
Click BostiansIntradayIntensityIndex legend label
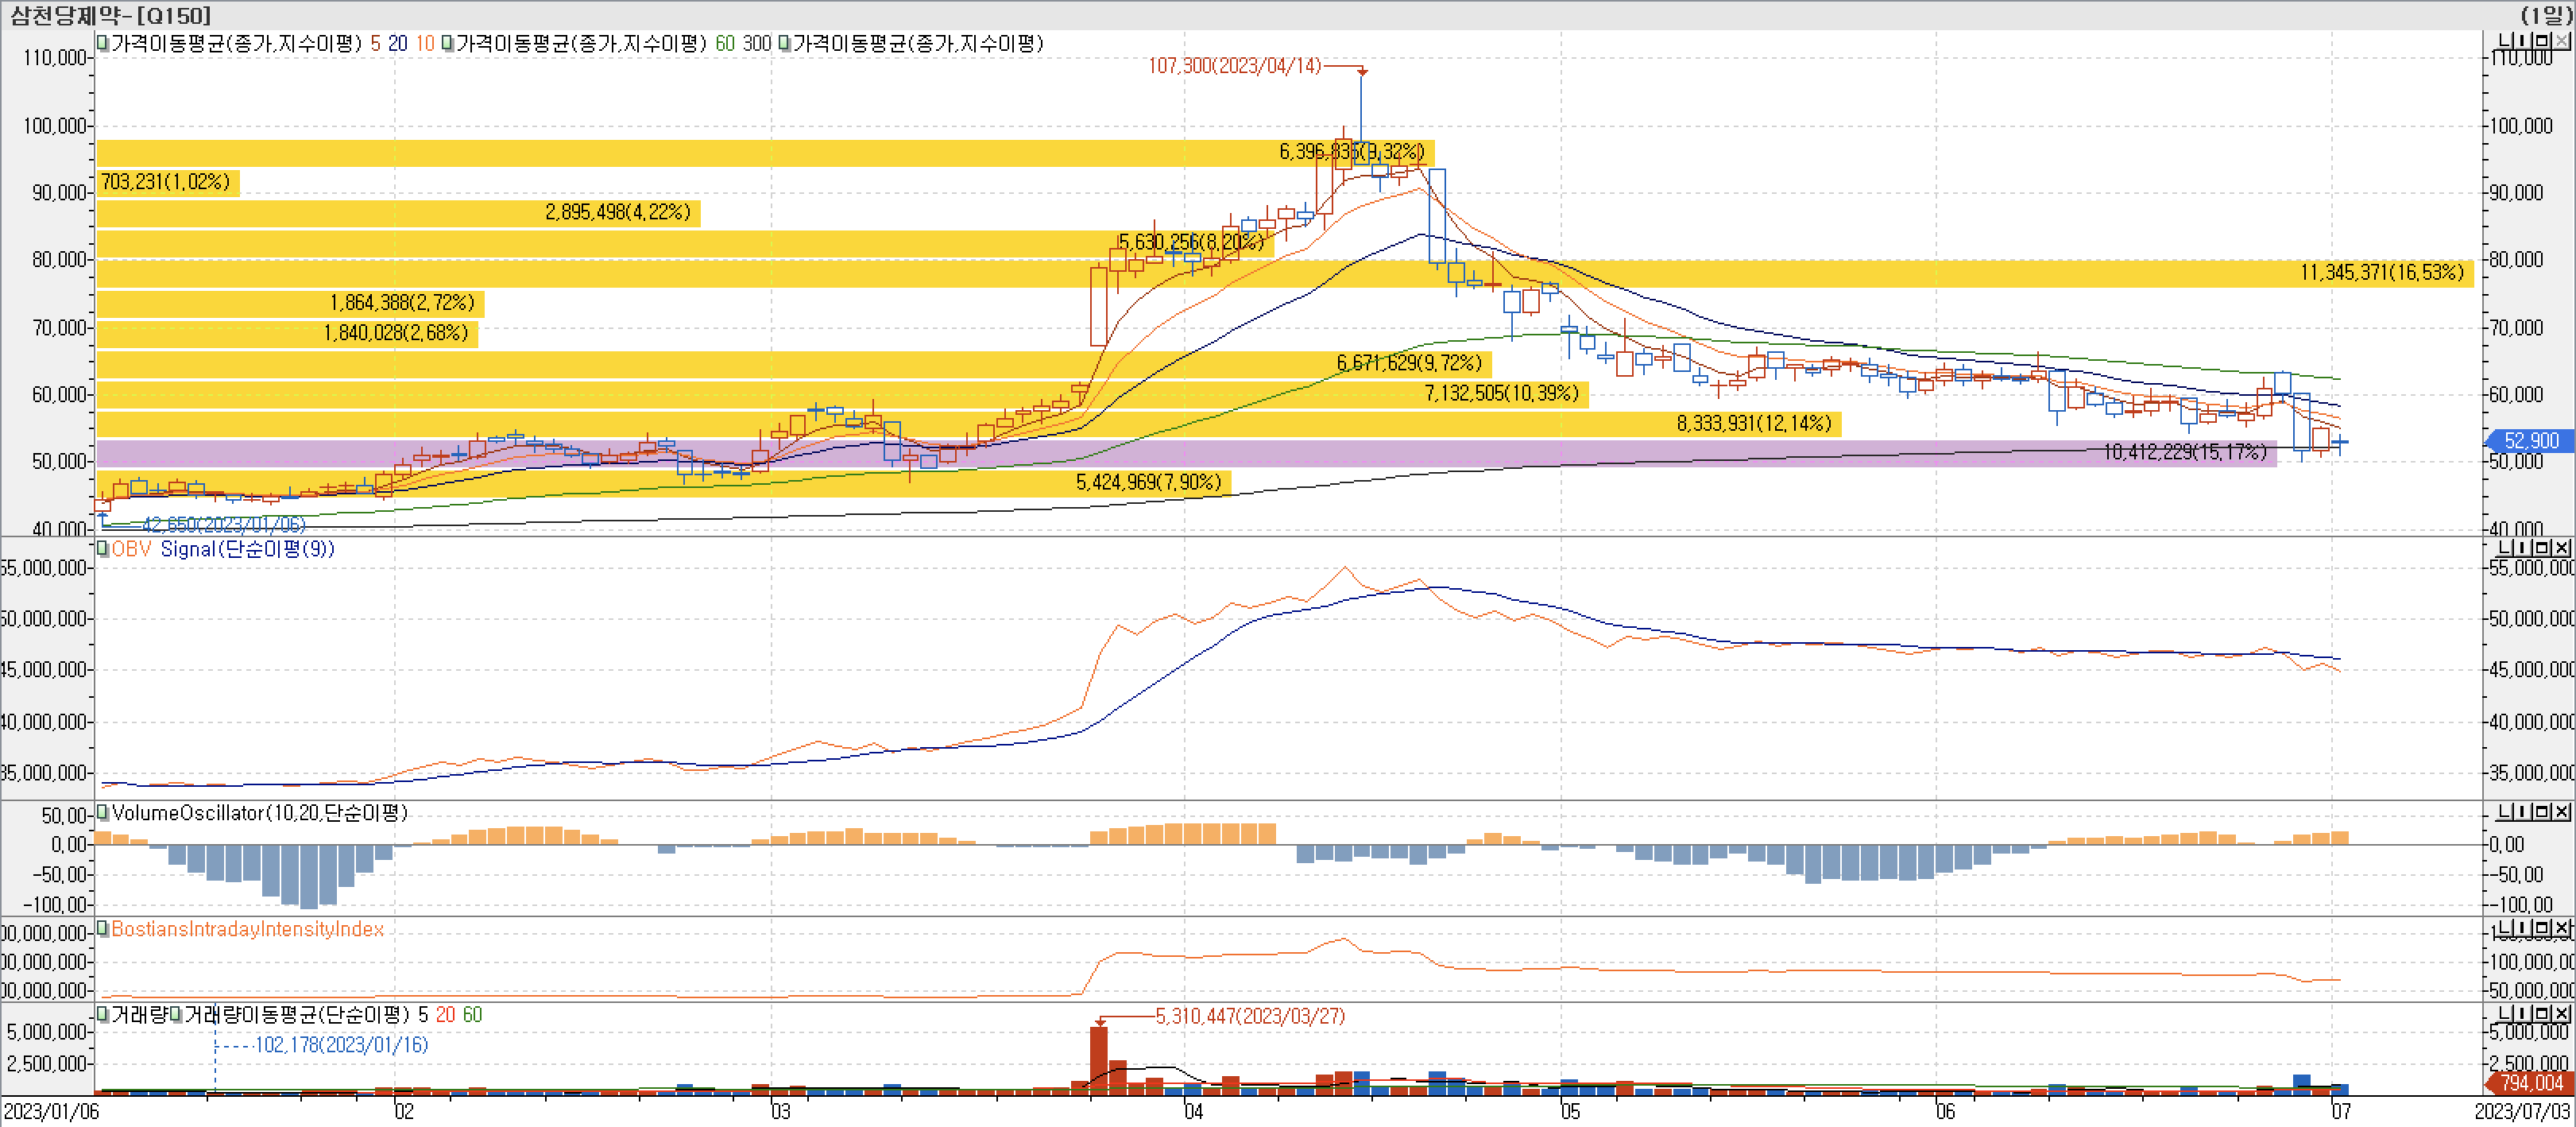point(247,929)
